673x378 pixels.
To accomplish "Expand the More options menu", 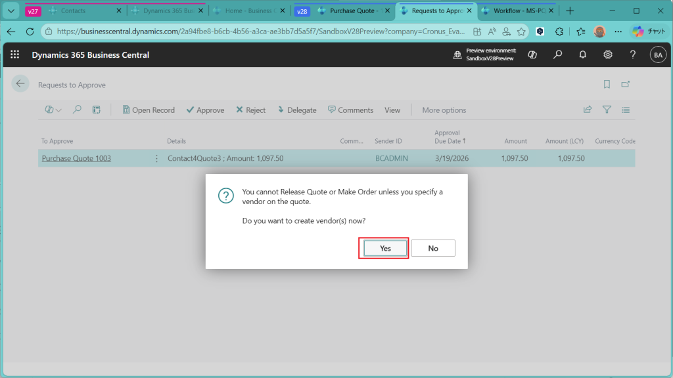I will [x=444, y=110].
